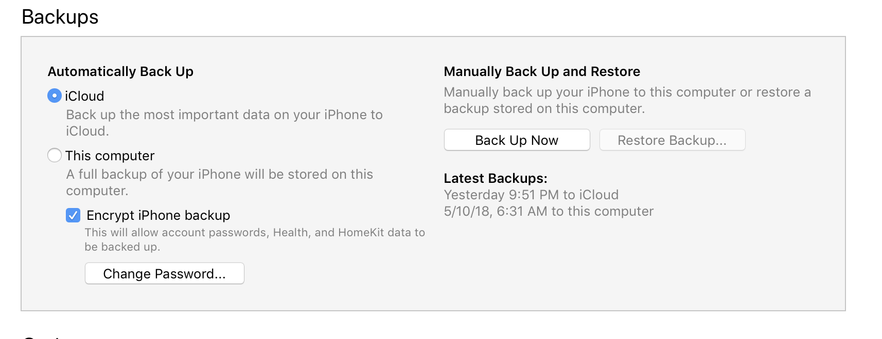Click the Backups section title
The image size is (882, 339).
[x=60, y=17]
